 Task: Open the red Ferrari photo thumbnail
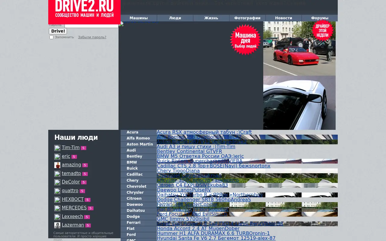[299, 49]
